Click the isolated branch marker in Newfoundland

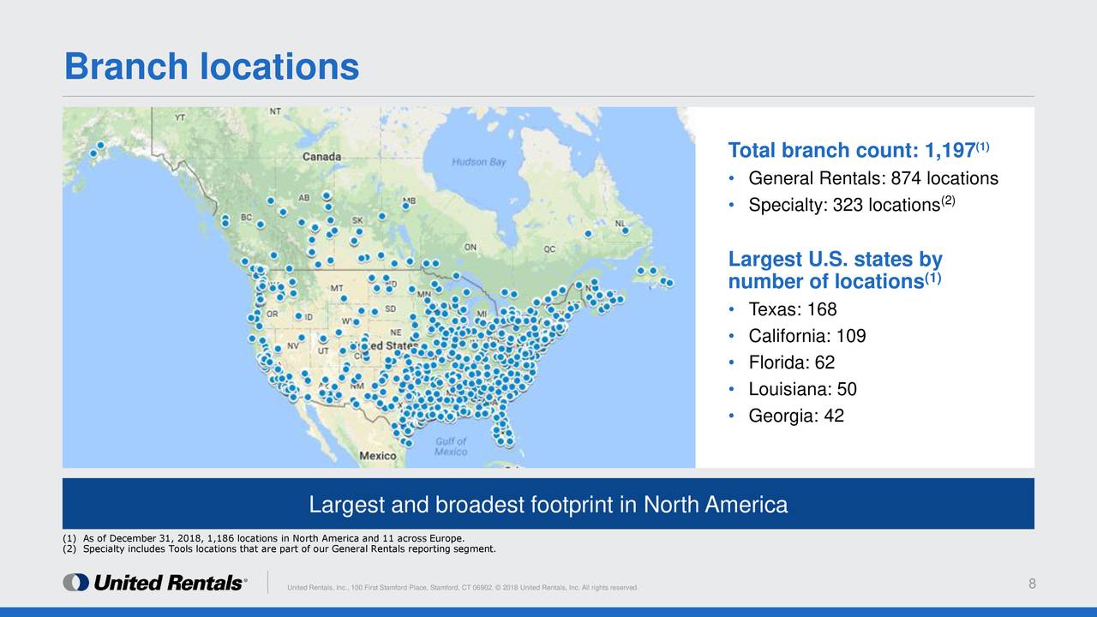point(624,229)
